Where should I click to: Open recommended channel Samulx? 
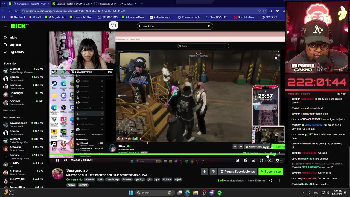[23, 157]
